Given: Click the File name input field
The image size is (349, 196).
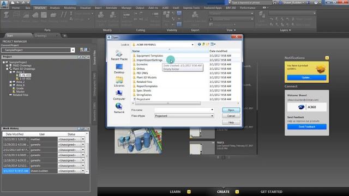Looking at the screenshot, I should click(x=183, y=110).
